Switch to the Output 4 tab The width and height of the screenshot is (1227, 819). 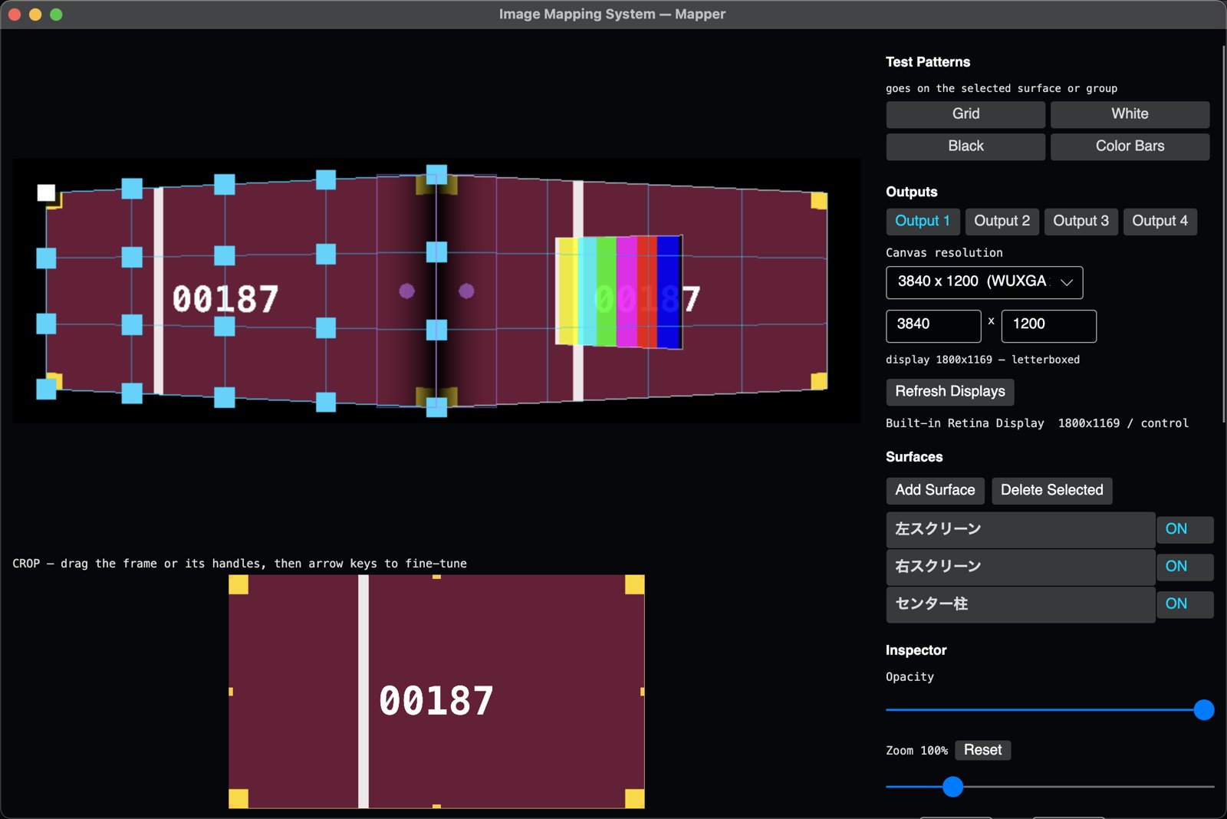(x=1160, y=222)
